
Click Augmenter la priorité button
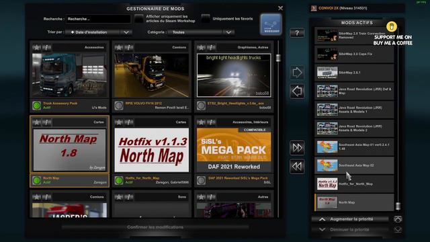[350, 219]
